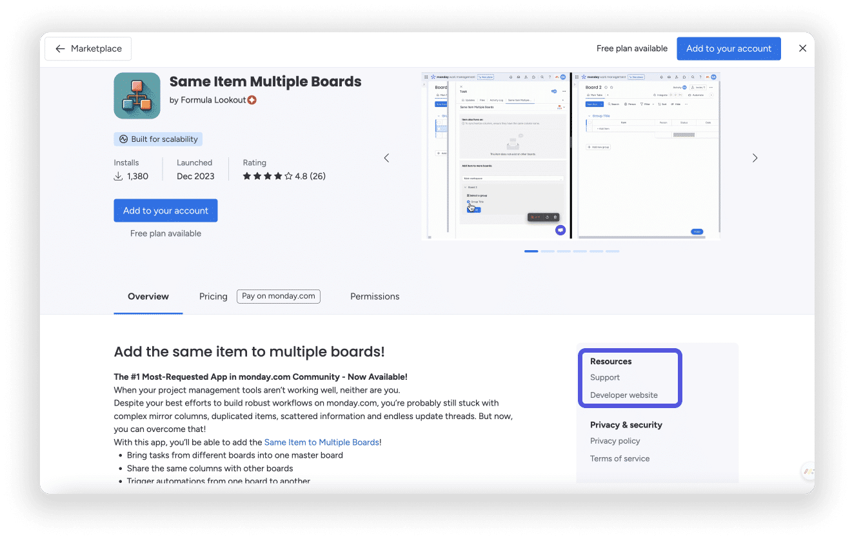Select the last carousel indicator dot
The height and width of the screenshot is (539, 852).
(x=612, y=251)
